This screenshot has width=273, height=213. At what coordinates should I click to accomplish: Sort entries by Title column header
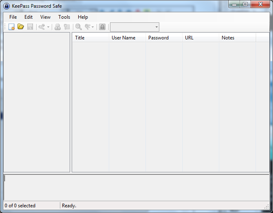coord(90,38)
